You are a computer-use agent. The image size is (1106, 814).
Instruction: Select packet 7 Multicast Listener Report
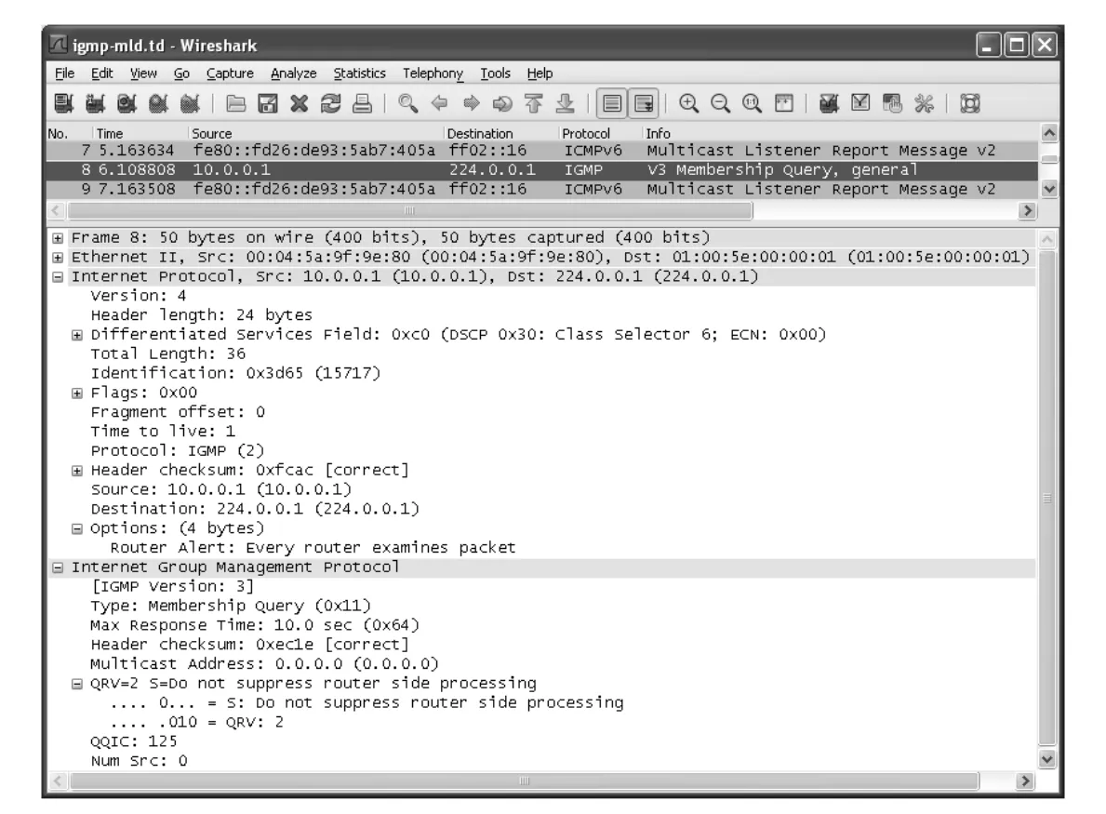(542, 151)
